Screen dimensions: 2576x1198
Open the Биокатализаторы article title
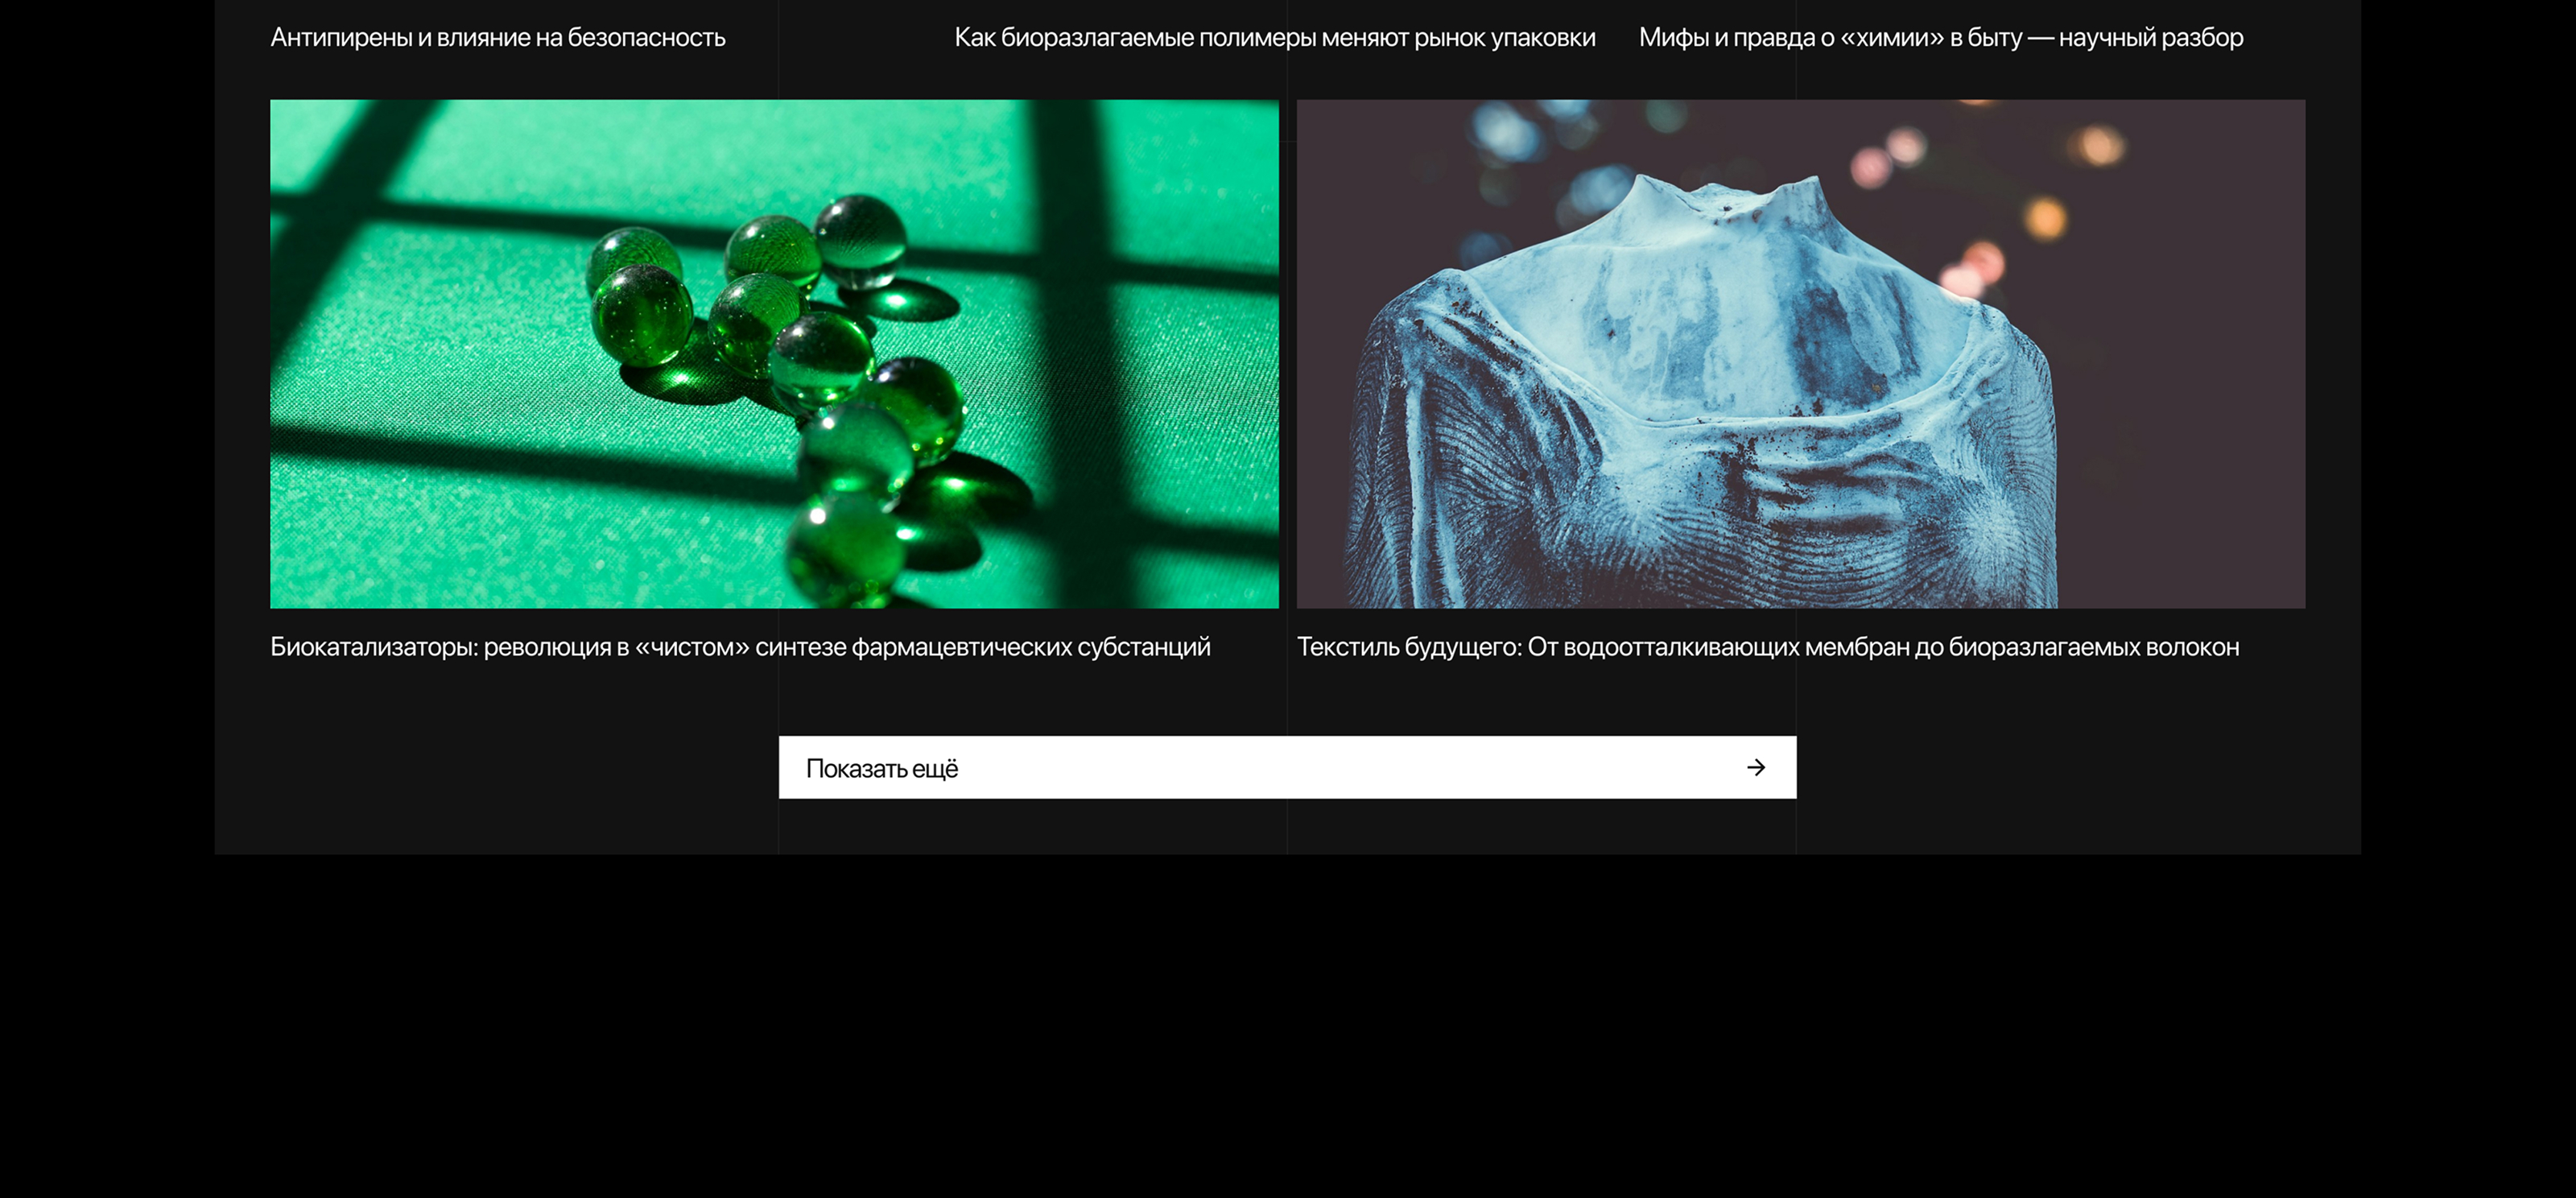coord(740,647)
